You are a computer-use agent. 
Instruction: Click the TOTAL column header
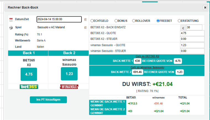pyautogui.click(x=183, y=98)
